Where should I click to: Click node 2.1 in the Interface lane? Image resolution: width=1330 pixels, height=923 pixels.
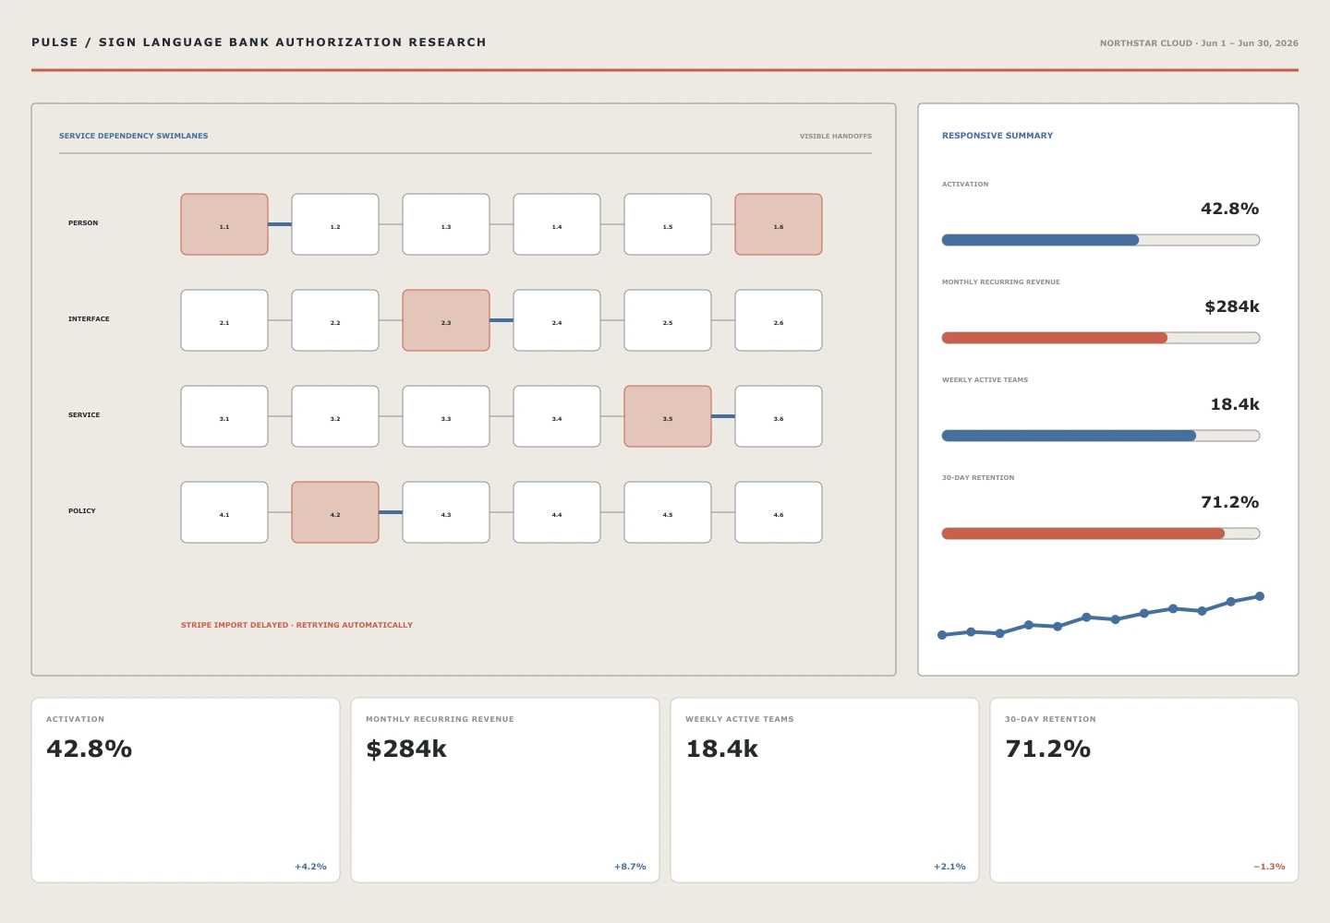(224, 320)
